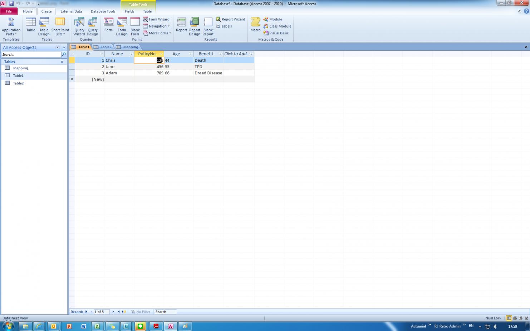Open Excel from the taskbar

coord(97,326)
